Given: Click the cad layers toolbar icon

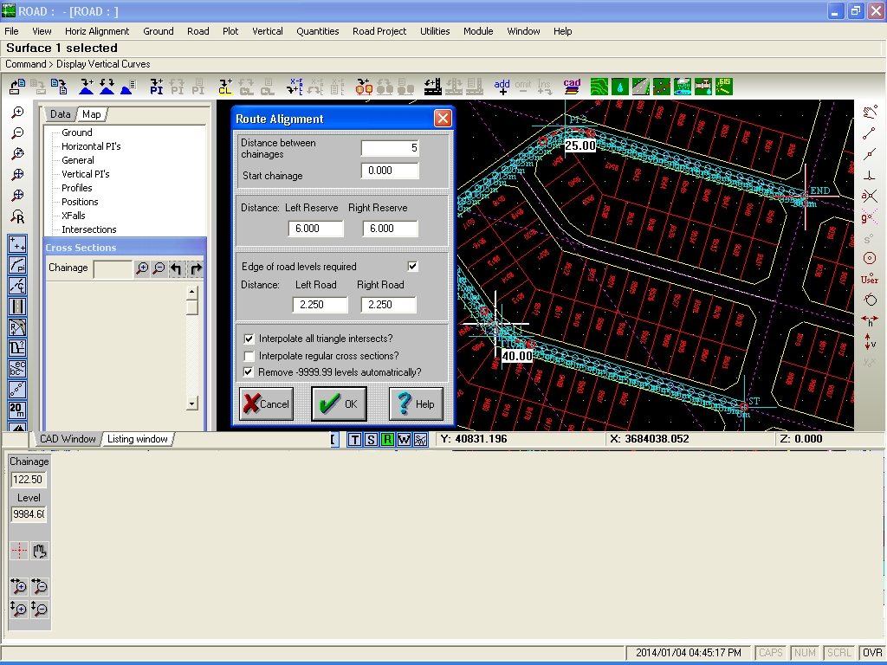Looking at the screenshot, I should [572, 87].
